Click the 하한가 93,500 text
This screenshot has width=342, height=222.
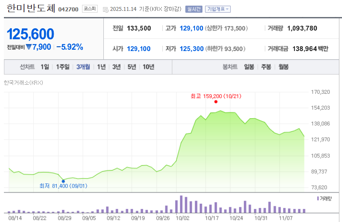click(x=225, y=49)
